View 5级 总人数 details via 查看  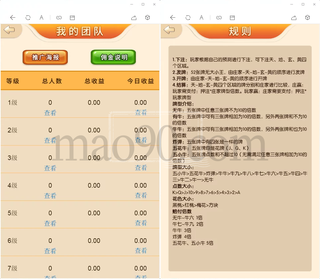(x=50, y=223)
